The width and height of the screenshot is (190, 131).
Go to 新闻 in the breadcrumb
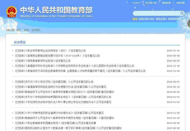click(26, 30)
